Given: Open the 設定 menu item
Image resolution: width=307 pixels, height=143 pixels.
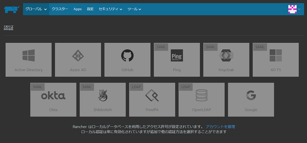Looking at the screenshot, I should click(90, 9).
